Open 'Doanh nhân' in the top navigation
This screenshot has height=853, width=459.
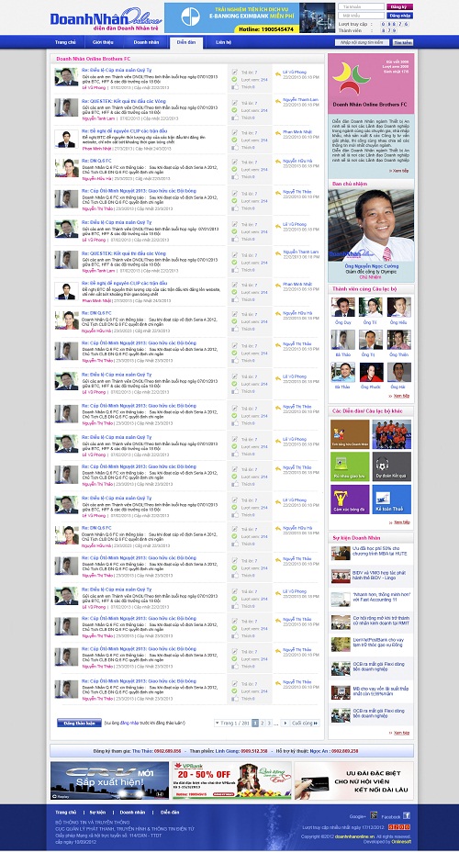click(146, 42)
